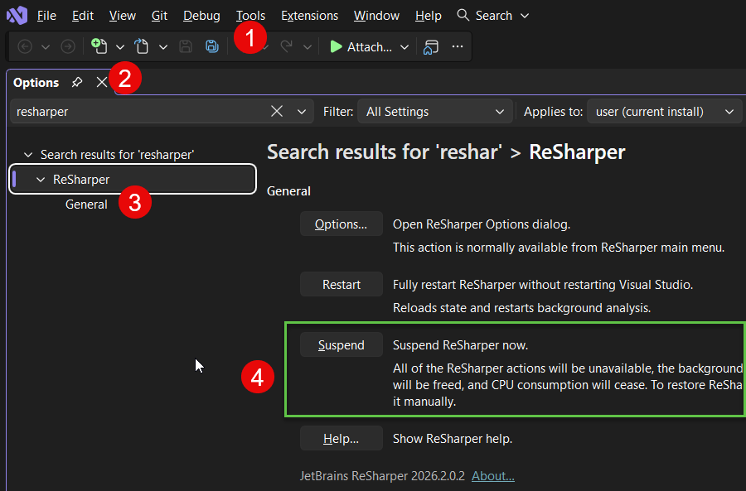This screenshot has height=491, width=746.
Task: Open the Redo history dropdown arrow
Action: pos(308,47)
